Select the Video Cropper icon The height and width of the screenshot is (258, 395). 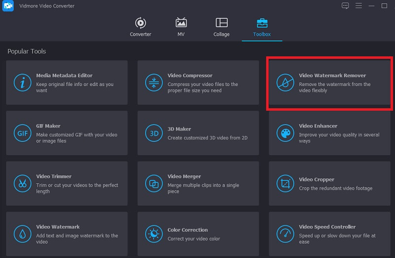pos(285,183)
